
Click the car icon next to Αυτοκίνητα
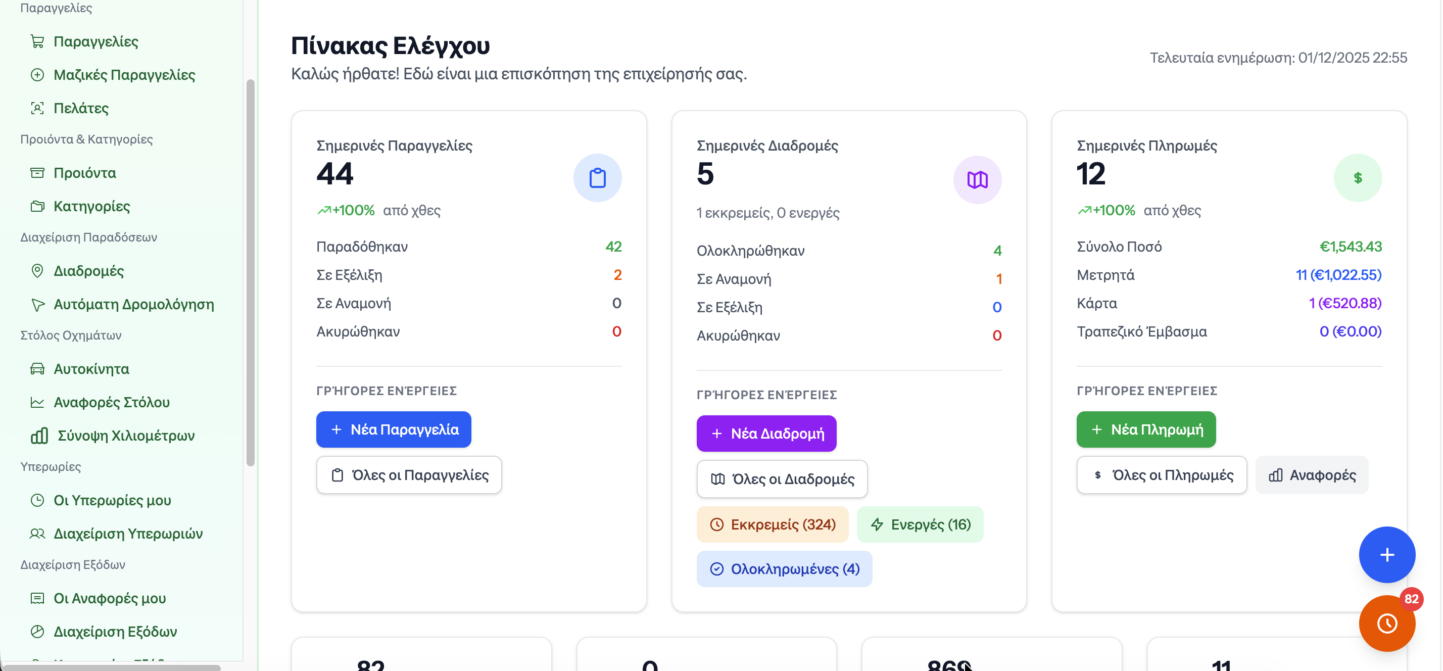tap(37, 368)
